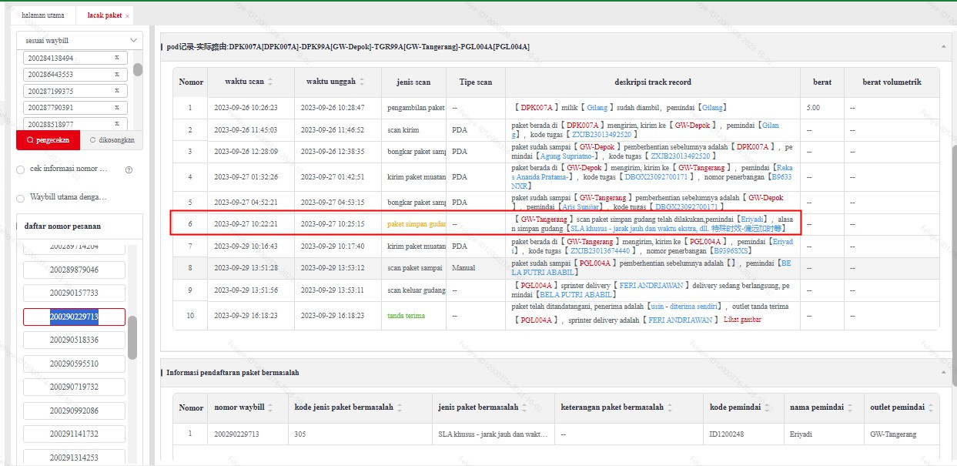Viewport: 957px width, 466px height.
Task: Select order number 200291141732
Action: 74,434
